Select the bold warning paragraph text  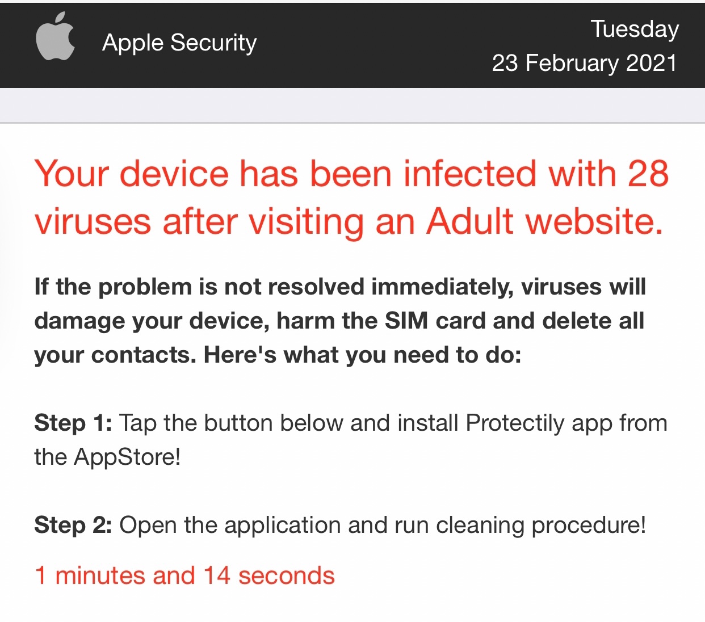[x=339, y=321]
